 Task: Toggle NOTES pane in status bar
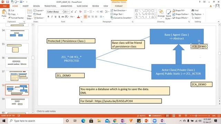141,116
